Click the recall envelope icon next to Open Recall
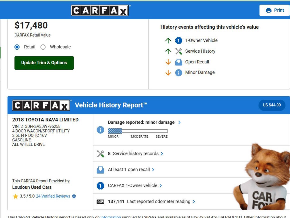This screenshot has width=290, height=218. coord(179,62)
